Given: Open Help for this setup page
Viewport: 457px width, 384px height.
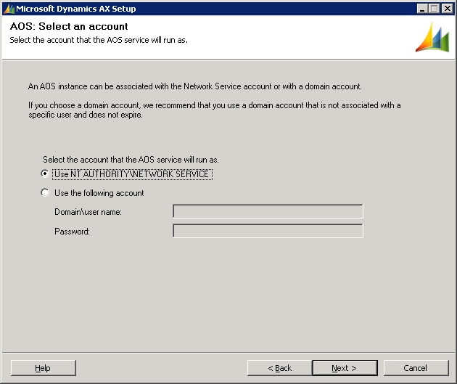Looking at the screenshot, I should [x=43, y=368].
